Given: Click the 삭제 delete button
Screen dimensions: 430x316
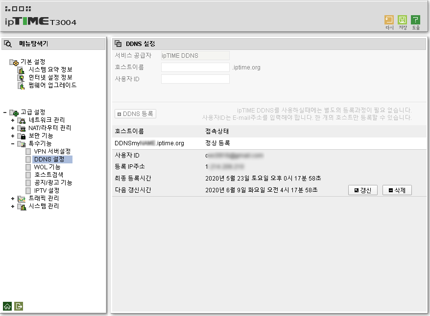Looking at the screenshot, I should pos(397,190).
